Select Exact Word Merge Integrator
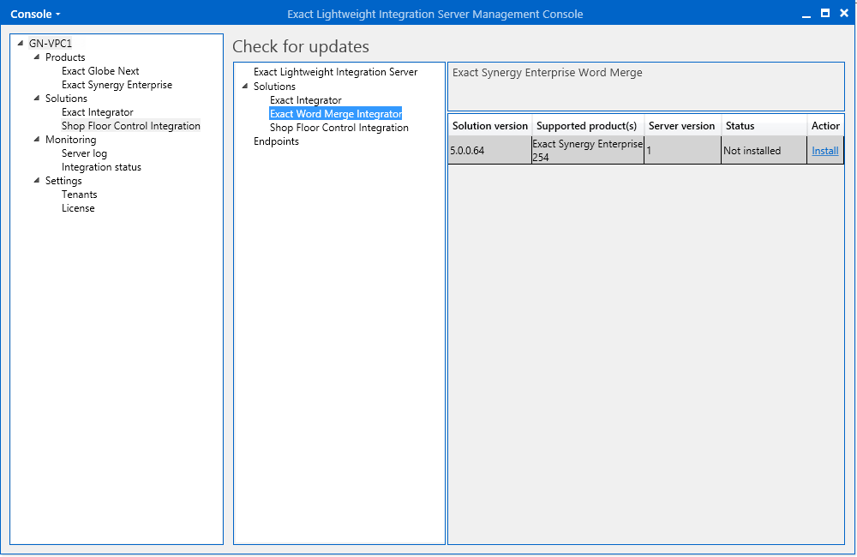The height and width of the screenshot is (557, 857). 336,114
